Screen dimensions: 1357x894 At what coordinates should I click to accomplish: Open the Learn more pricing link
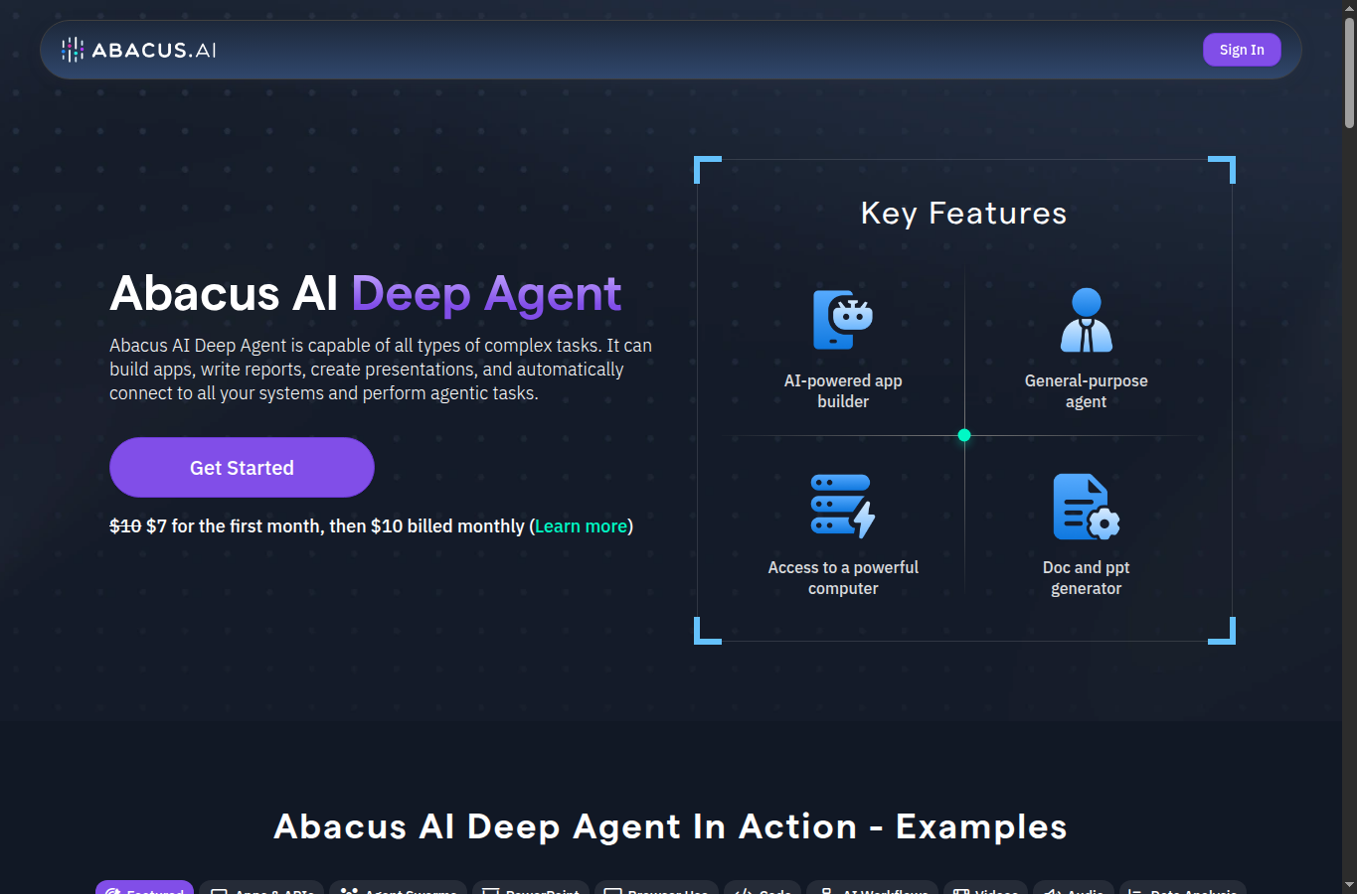coord(581,526)
